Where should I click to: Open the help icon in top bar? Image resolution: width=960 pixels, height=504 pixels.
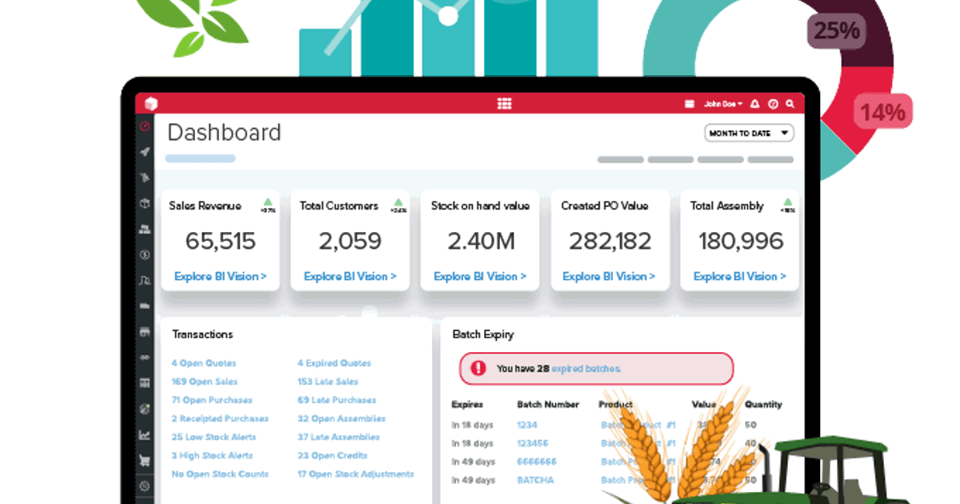773,104
